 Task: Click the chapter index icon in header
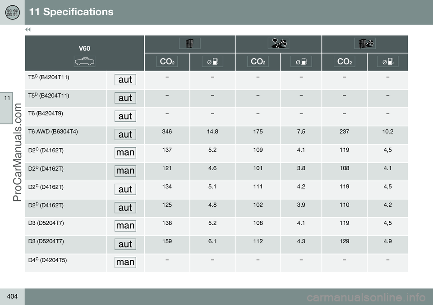pos(12,13)
